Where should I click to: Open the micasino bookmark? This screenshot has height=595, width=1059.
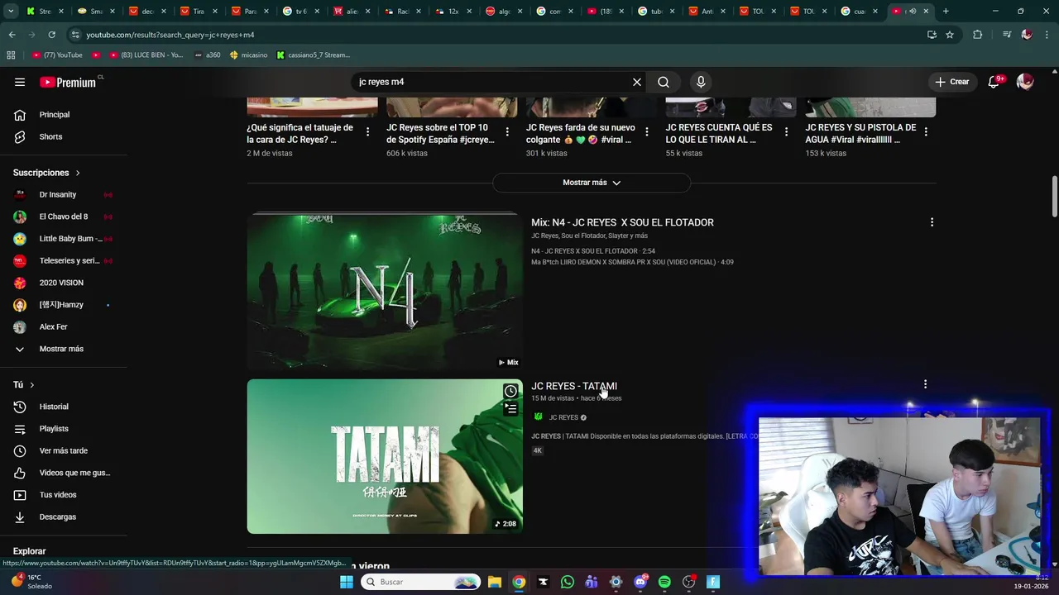point(248,55)
